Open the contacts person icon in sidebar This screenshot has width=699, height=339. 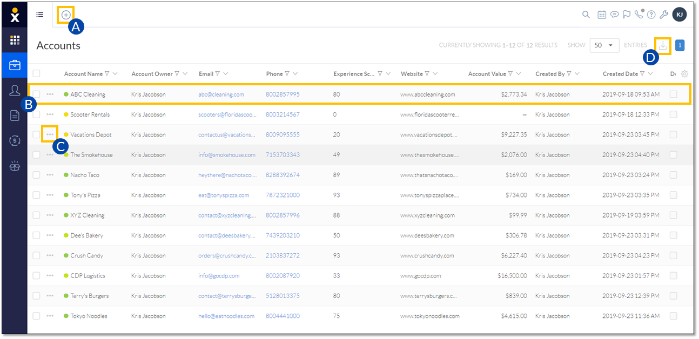pos(15,90)
